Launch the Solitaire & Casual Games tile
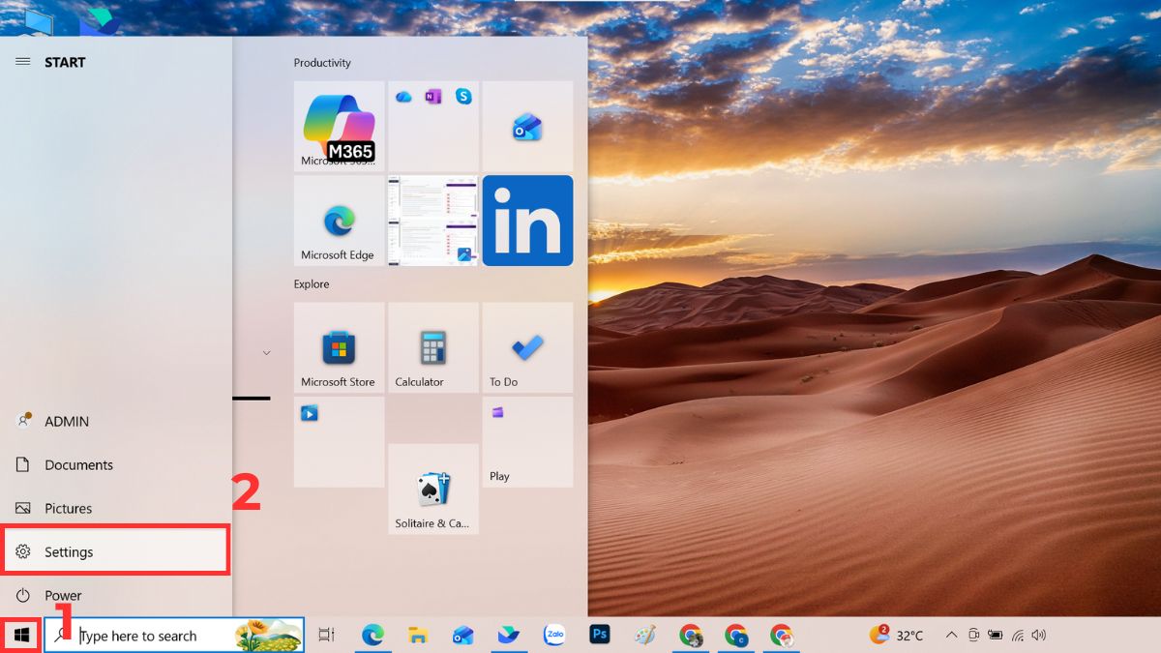The image size is (1161, 653). click(x=432, y=489)
